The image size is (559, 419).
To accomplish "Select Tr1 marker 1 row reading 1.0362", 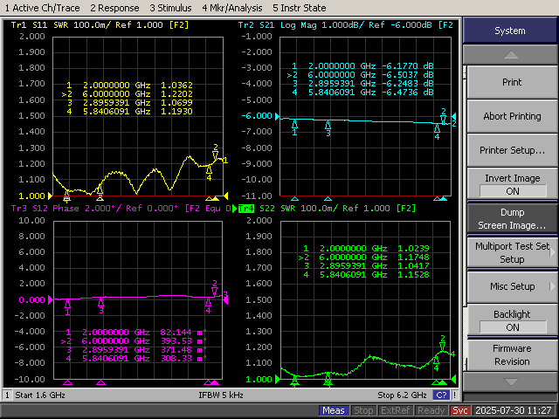I will pos(129,86).
